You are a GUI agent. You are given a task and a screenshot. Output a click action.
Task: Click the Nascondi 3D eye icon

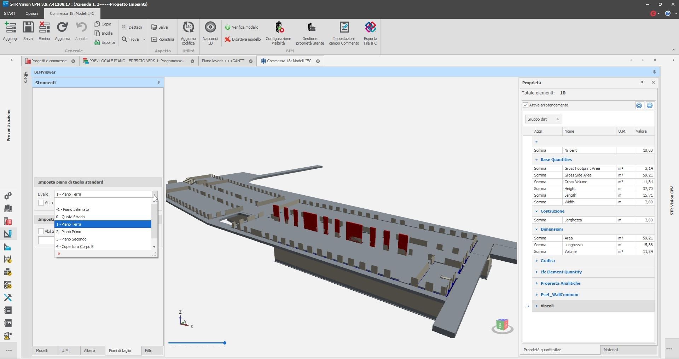[x=210, y=28]
